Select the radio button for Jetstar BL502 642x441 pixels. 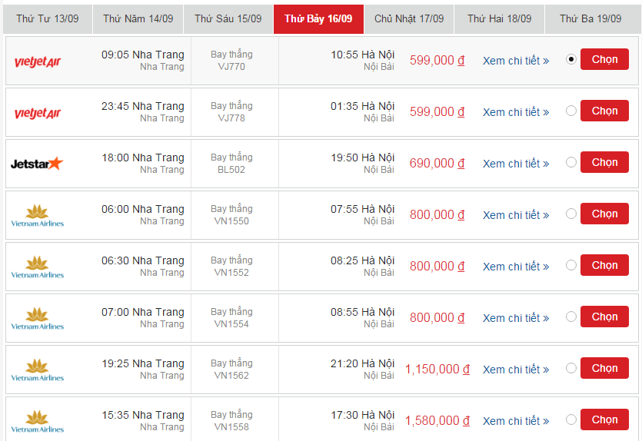pyautogui.click(x=570, y=162)
